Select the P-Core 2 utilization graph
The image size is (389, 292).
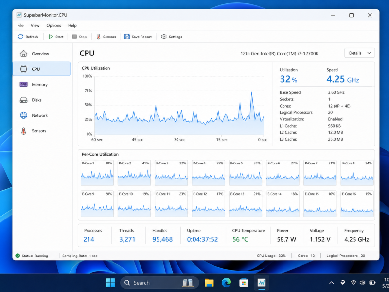(x=134, y=173)
